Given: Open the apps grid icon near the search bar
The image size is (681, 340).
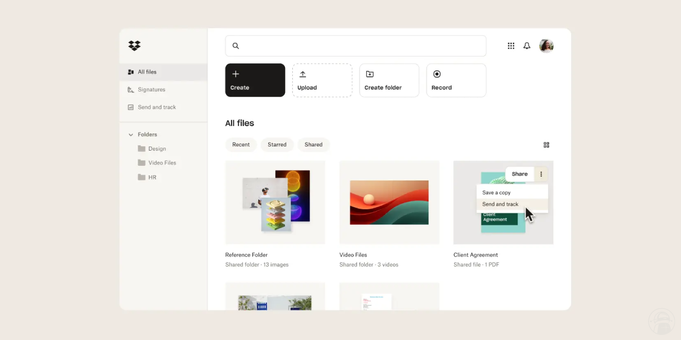Looking at the screenshot, I should (511, 46).
